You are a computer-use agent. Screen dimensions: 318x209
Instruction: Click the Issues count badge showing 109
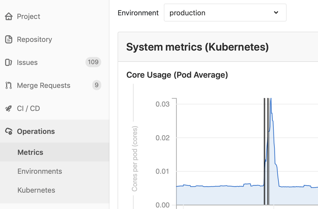click(93, 62)
